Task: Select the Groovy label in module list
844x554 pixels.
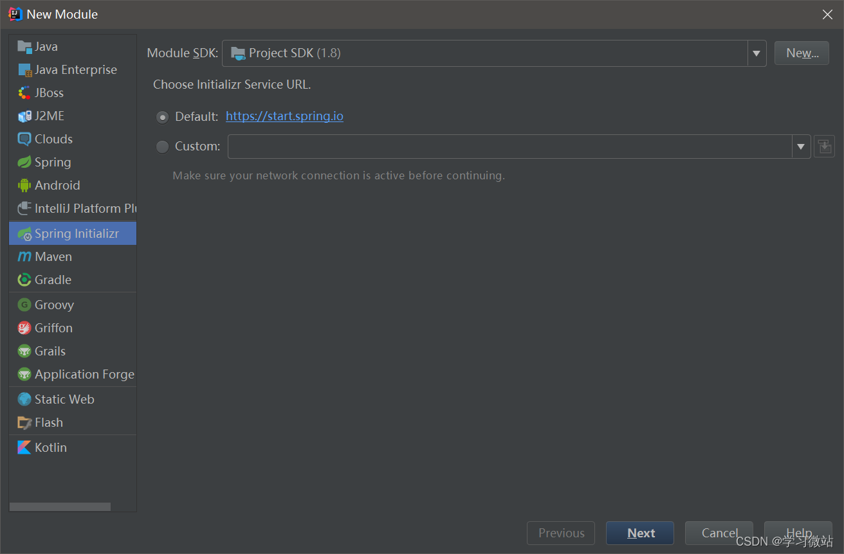Action: (x=54, y=305)
